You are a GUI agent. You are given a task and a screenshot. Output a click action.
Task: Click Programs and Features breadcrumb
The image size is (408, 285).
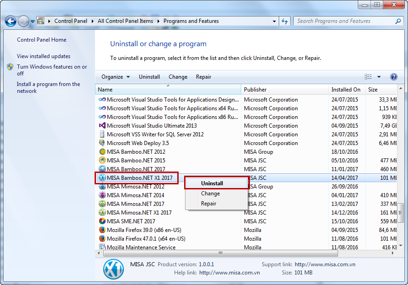(191, 21)
